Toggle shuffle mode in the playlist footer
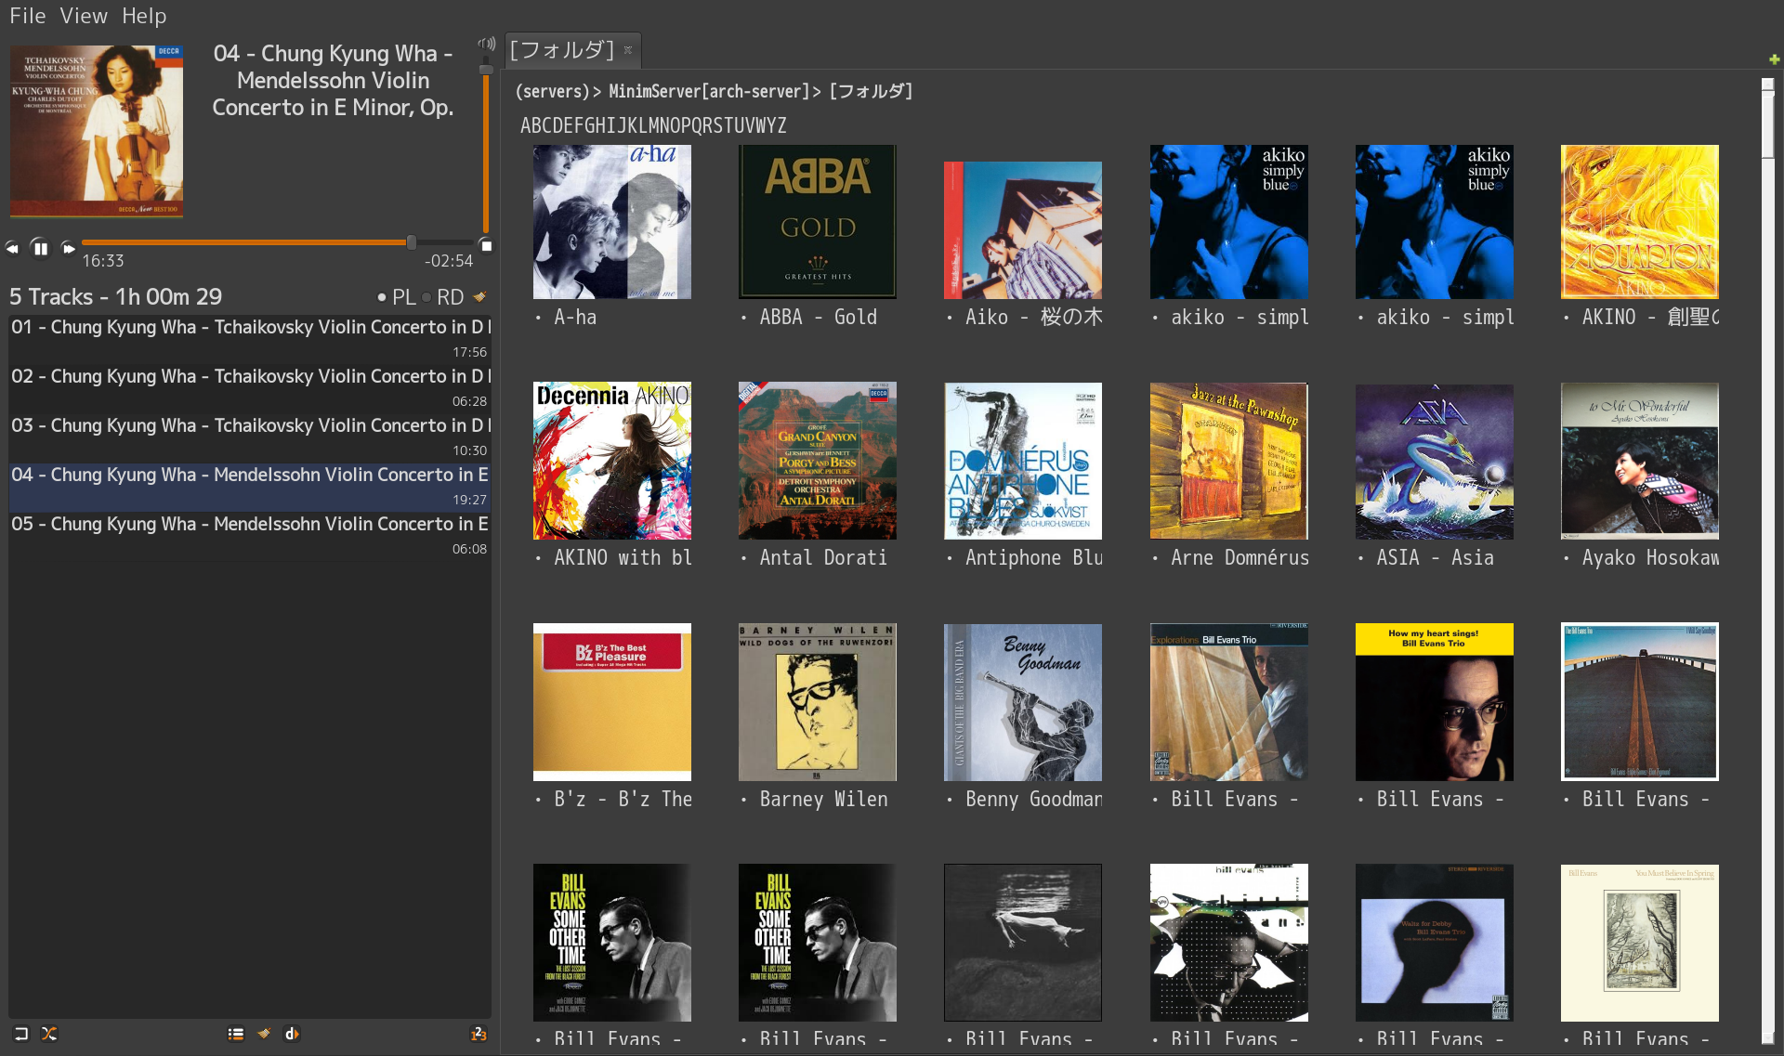Image resolution: width=1784 pixels, height=1056 pixels. (x=49, y=1033)
